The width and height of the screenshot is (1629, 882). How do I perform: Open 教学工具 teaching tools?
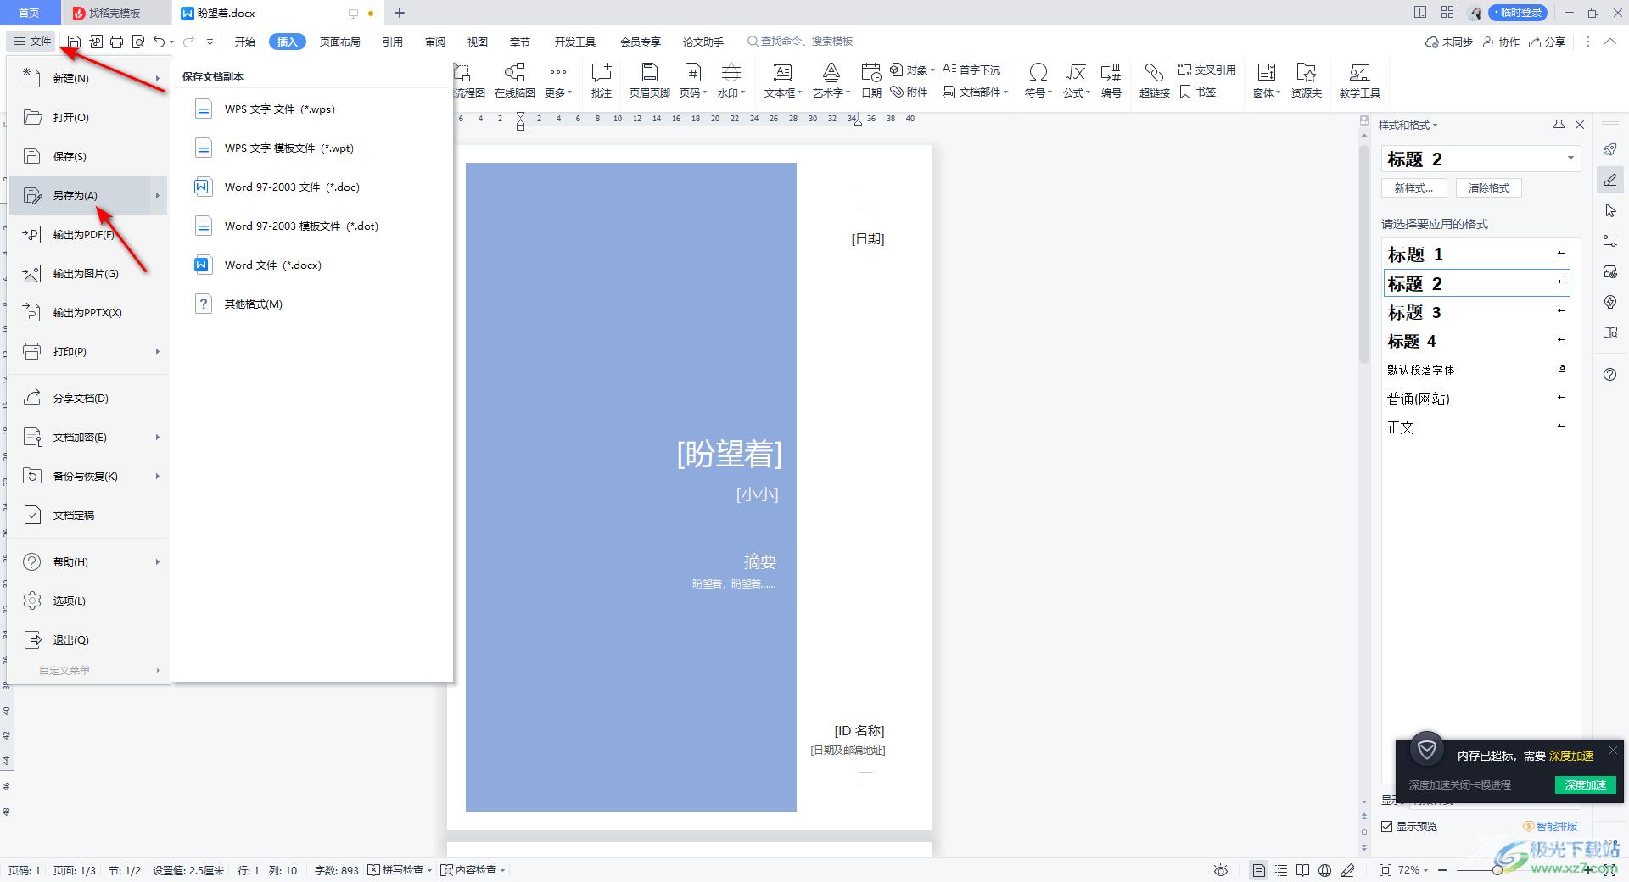coord(1360,81)
